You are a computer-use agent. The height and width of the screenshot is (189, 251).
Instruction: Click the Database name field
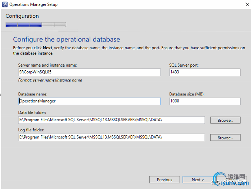(x=89, y=101)
